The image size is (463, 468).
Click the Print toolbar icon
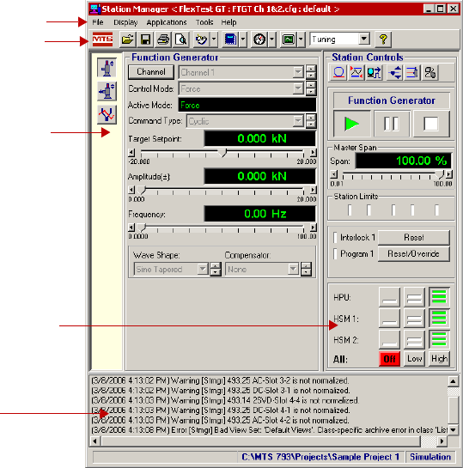click(163, 40)
